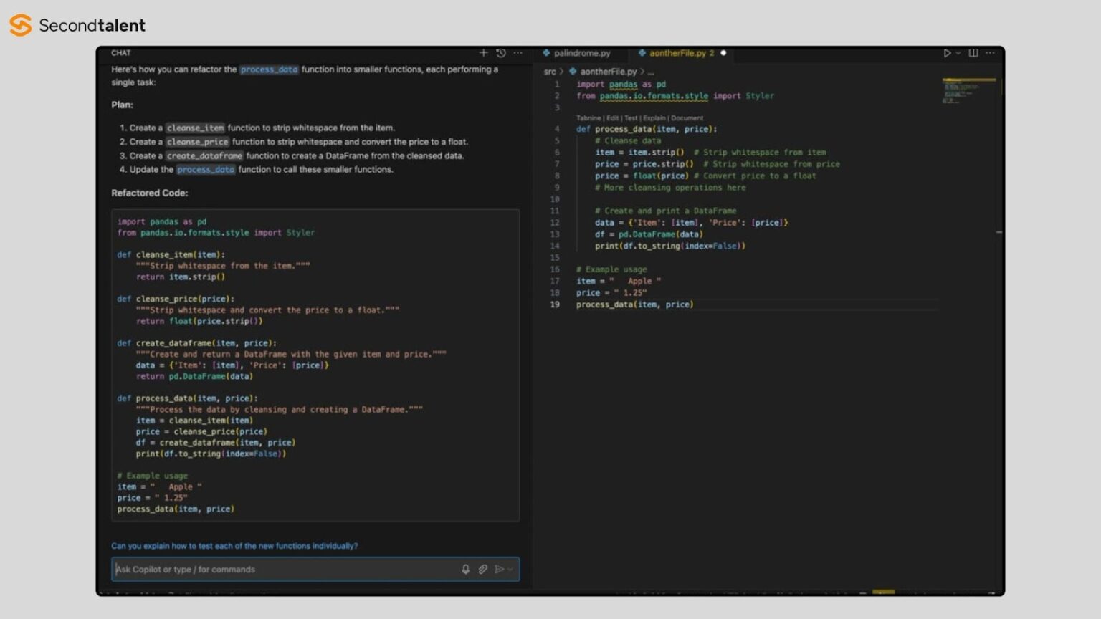The height and width of the screenshot is (619, 1101).
Task: Open the chat panel ellipsis menu
Action: coord(518,53)
